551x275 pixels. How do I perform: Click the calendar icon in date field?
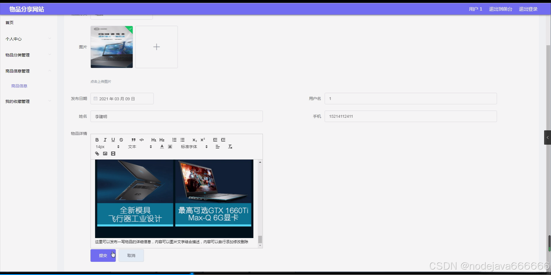[96, 99]
